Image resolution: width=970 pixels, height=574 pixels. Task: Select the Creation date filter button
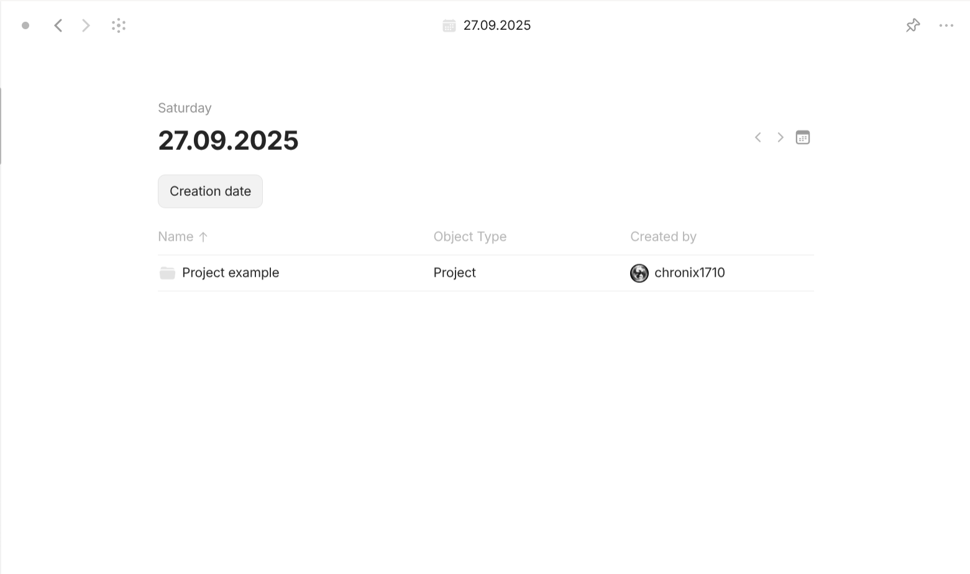(210, 192)
